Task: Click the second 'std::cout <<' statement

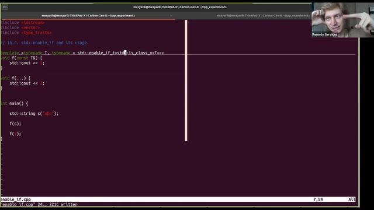Action: pos(27,83)
